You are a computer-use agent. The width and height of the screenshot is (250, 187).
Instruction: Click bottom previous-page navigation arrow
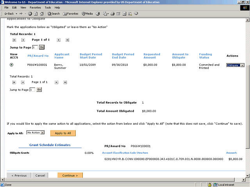(x=23, y=82)
